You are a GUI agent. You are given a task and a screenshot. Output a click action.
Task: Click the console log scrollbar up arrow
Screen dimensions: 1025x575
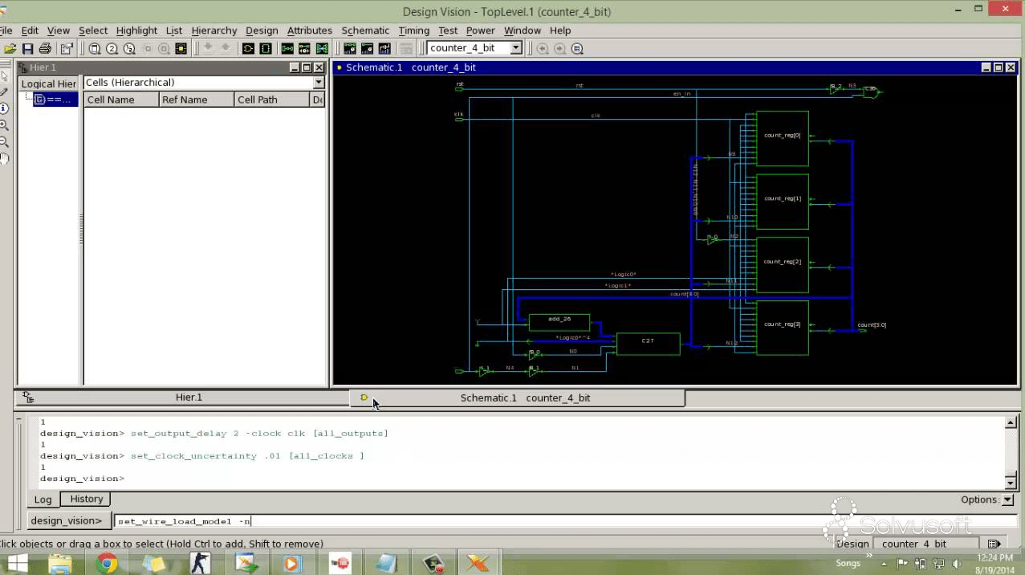pyautogui.click(x=1011, y=422)
